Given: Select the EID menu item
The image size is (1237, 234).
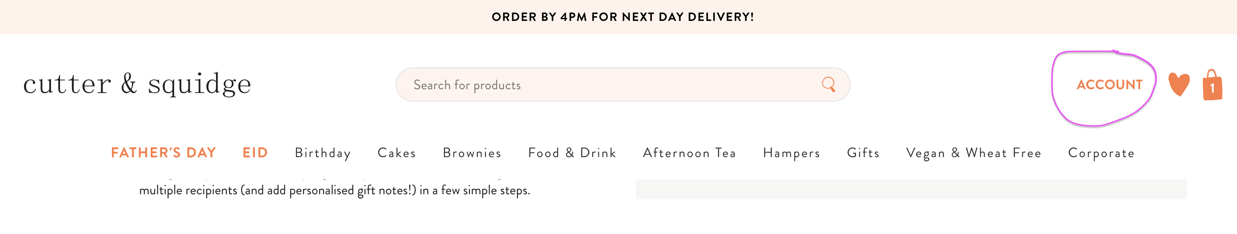Looking at the screenshot, I should 255,152.
